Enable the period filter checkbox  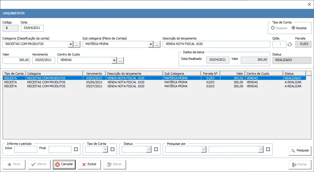pos(76,149)
